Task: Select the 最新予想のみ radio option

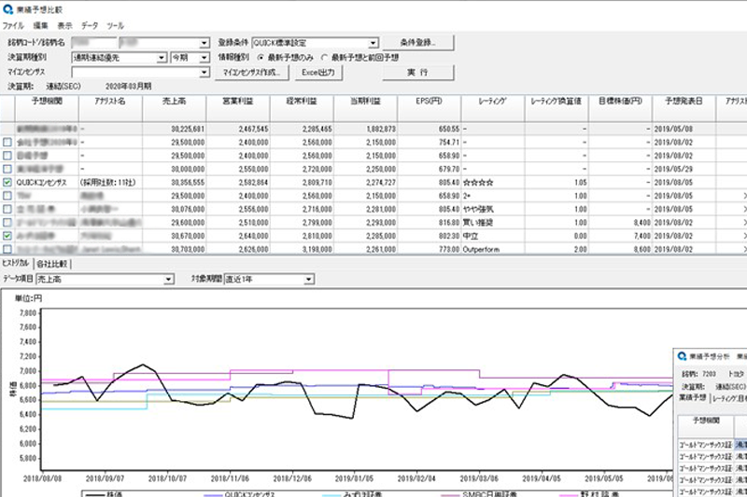Action: tap(261, 58)
